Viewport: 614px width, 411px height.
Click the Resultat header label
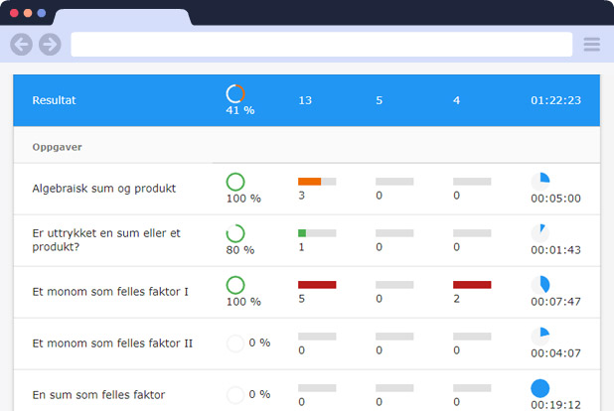click(x=54, y=100)
